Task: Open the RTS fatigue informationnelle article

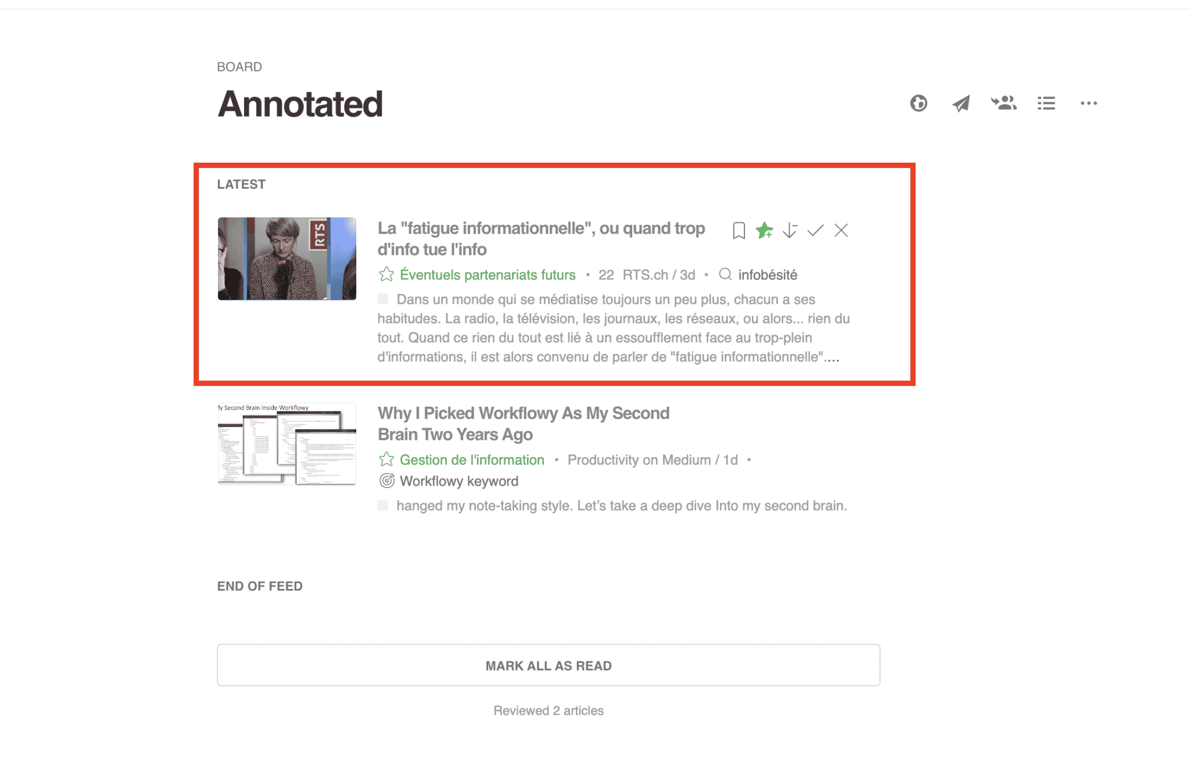Action: click(537, 238)
